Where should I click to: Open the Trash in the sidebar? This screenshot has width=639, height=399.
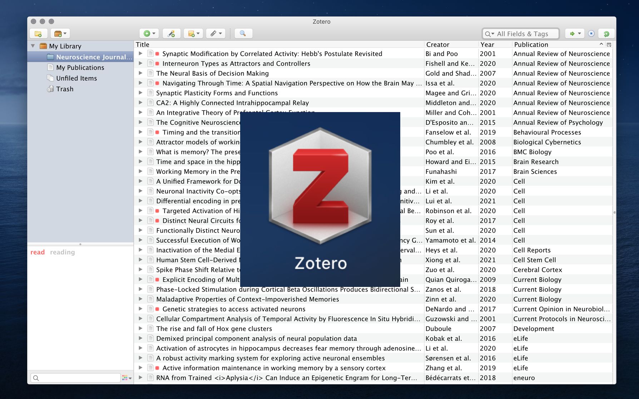point(65,89)
